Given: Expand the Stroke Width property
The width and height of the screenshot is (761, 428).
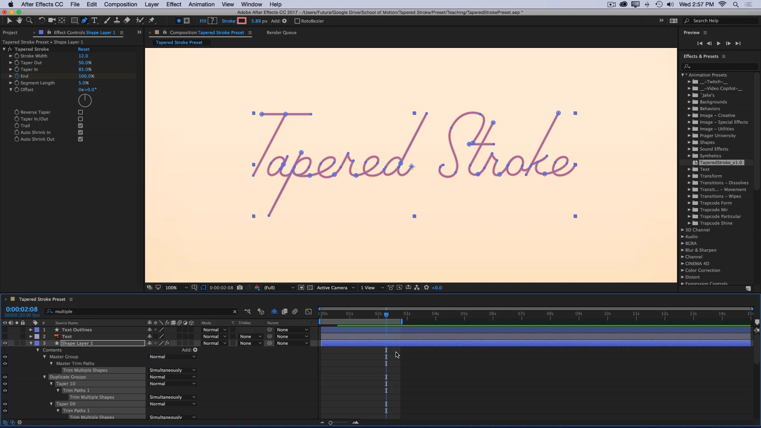Looking at the screenshot, I should tap(11, 56).
